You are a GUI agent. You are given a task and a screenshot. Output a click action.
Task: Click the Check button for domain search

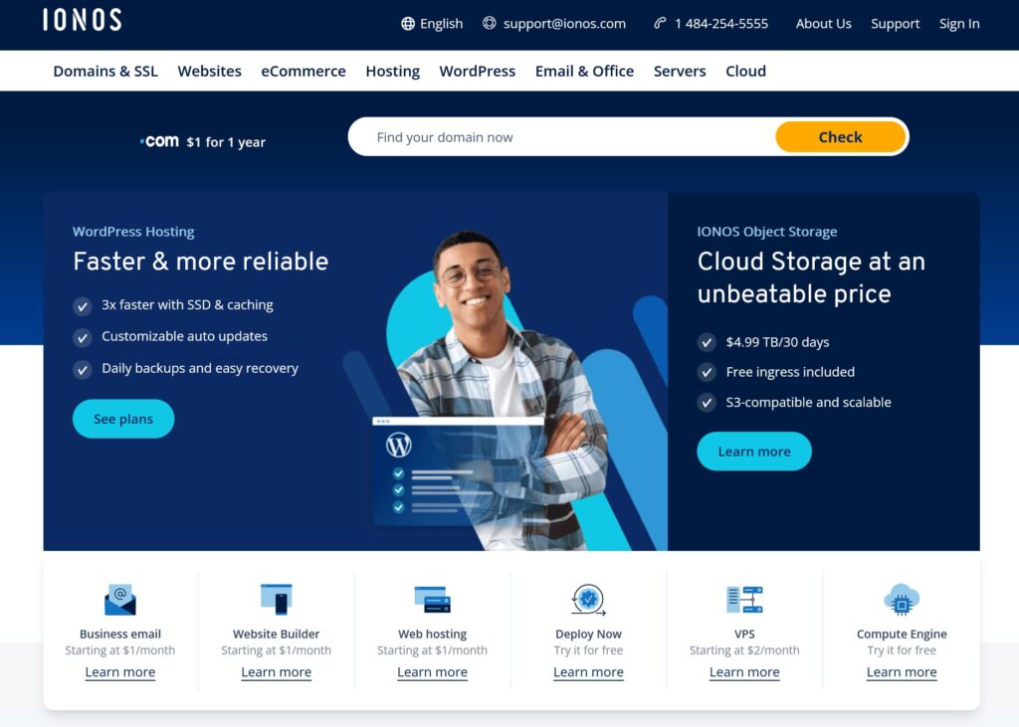(840, 136)
